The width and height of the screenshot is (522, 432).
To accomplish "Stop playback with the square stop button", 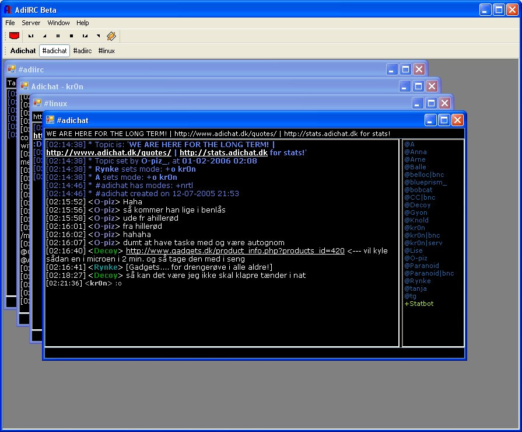I will coord(71,36).
